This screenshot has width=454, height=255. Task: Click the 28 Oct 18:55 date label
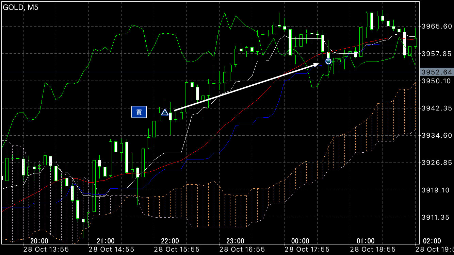tap(372, 250)
